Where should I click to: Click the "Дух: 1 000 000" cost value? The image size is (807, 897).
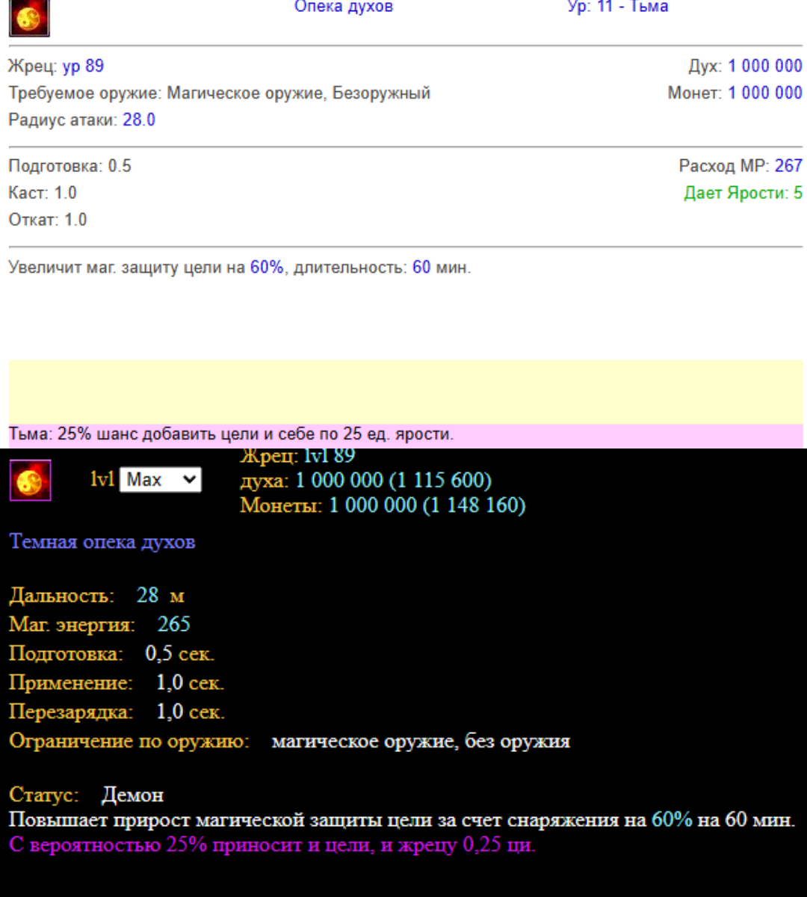[x=745, y=67]
